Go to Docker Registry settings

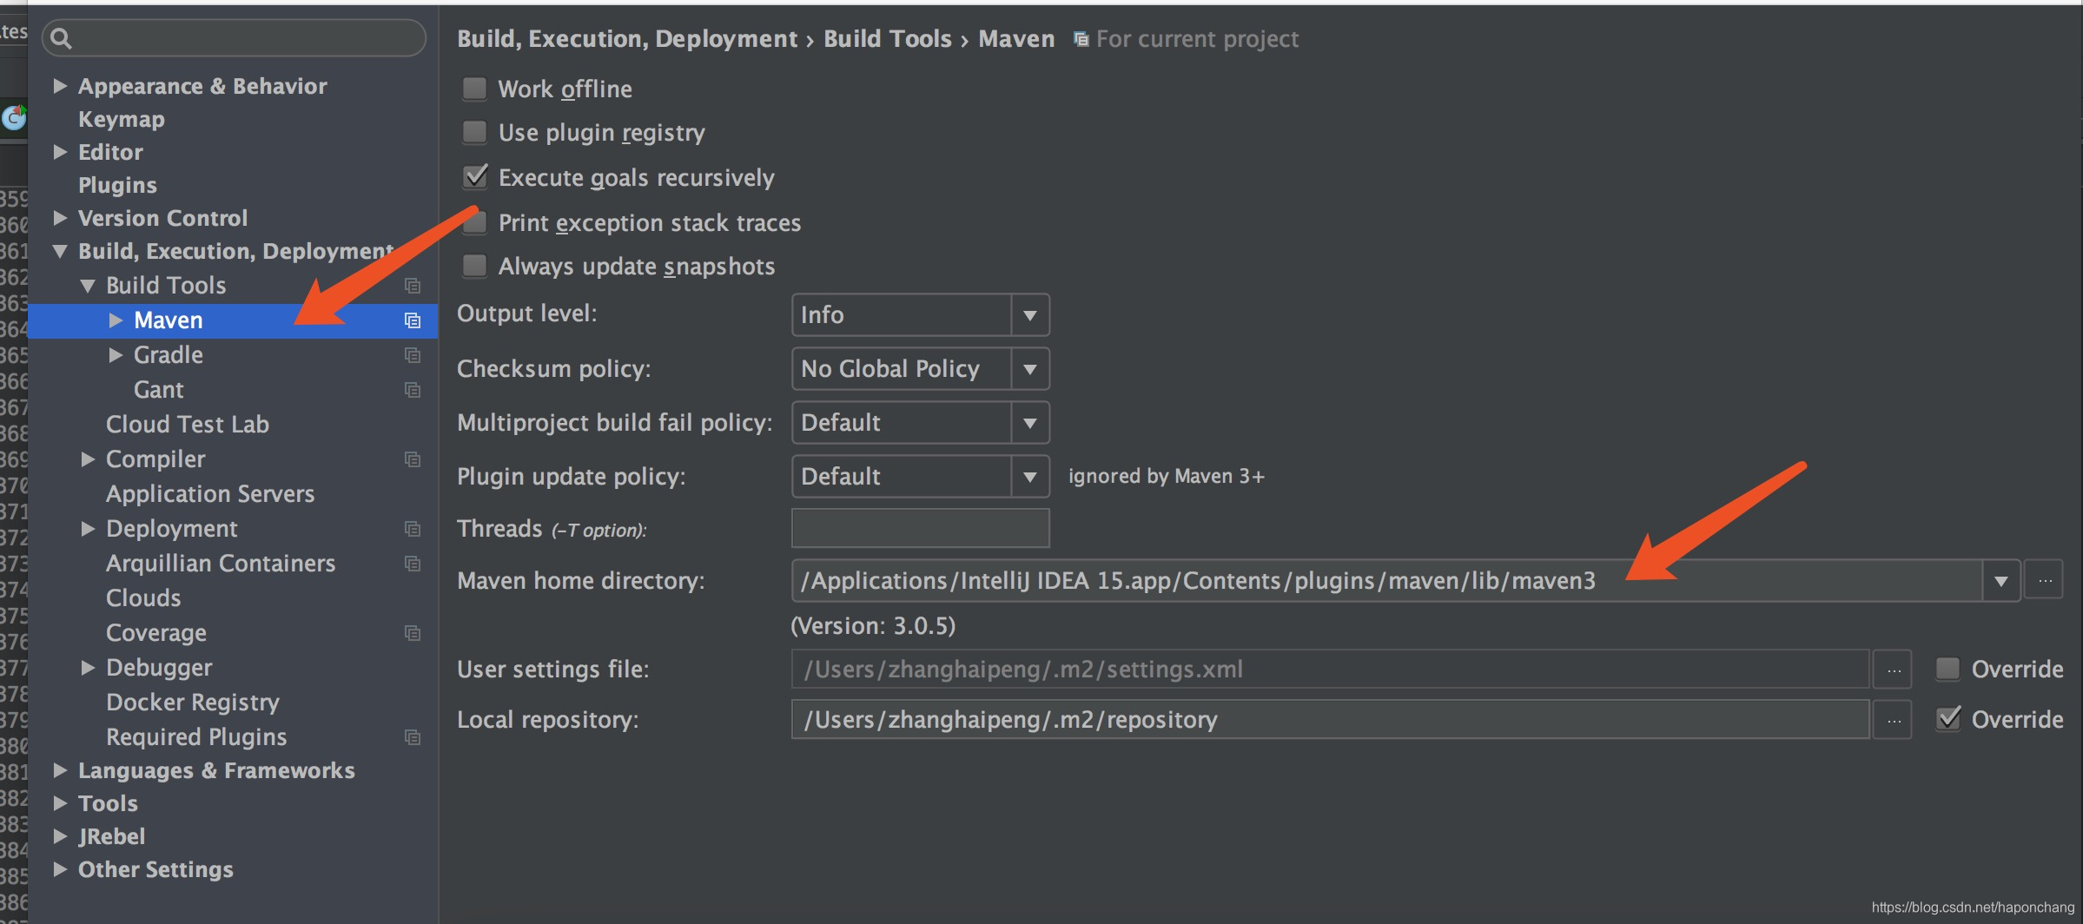coord(192,703)
